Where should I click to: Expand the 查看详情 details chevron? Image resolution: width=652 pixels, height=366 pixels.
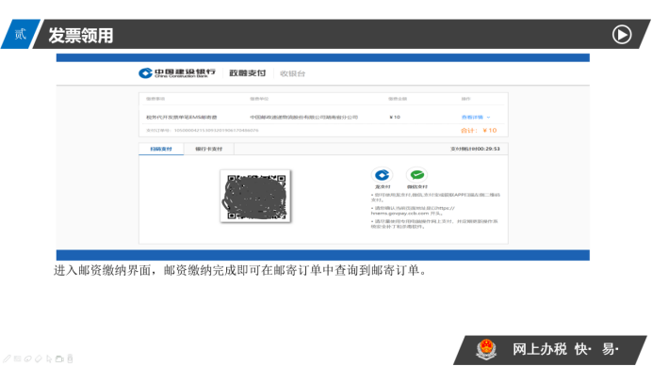(x=489, y=118)
